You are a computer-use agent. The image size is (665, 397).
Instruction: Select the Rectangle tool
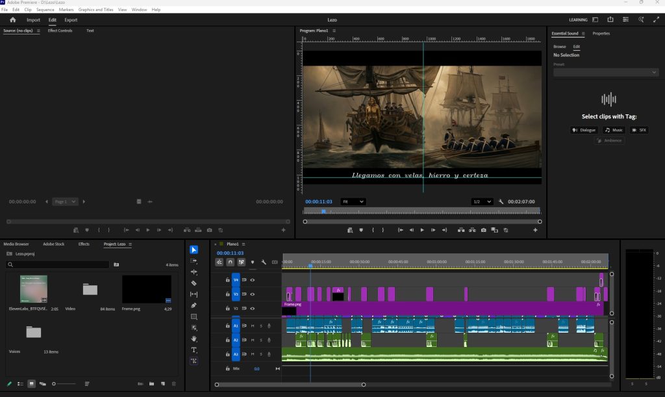pyautogui.click(x=194, y=316)
